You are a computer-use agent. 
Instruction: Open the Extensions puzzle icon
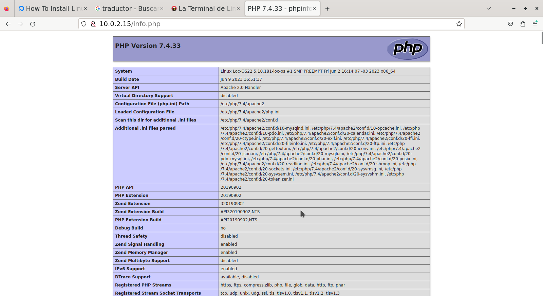click(x=523, y=24)
